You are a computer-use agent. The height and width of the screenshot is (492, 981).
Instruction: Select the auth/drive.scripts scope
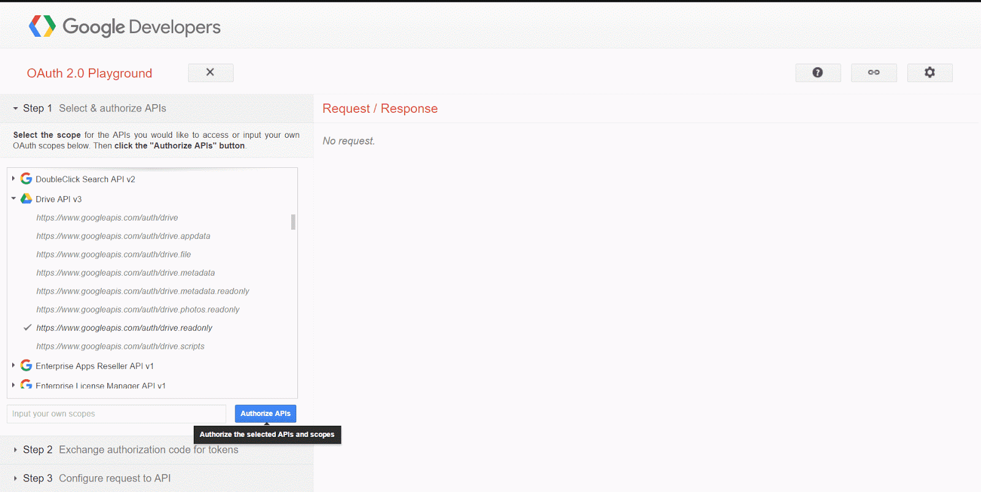[x=120, y=346]
